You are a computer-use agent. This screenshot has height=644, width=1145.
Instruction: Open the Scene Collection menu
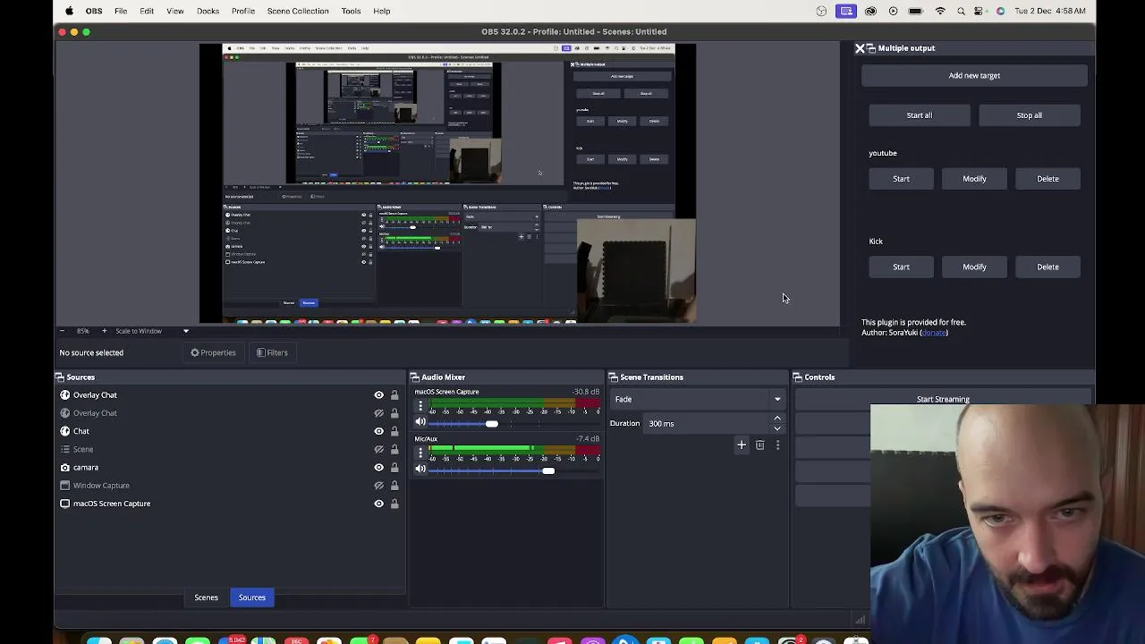click(x=298, y=11)
